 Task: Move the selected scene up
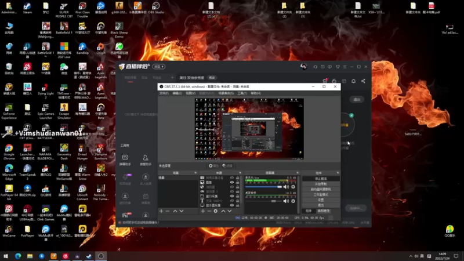coord(175,211)
